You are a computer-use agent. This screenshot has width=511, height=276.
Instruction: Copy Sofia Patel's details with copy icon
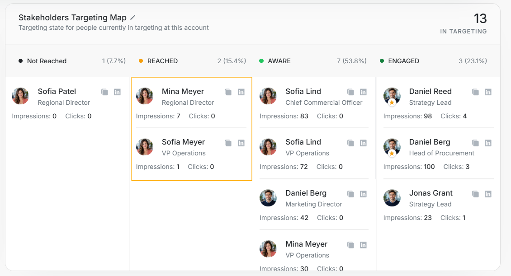[104, 92]
